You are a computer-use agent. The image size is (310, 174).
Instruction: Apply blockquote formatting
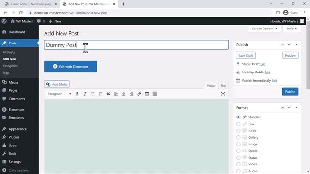[x=108, y=94]
